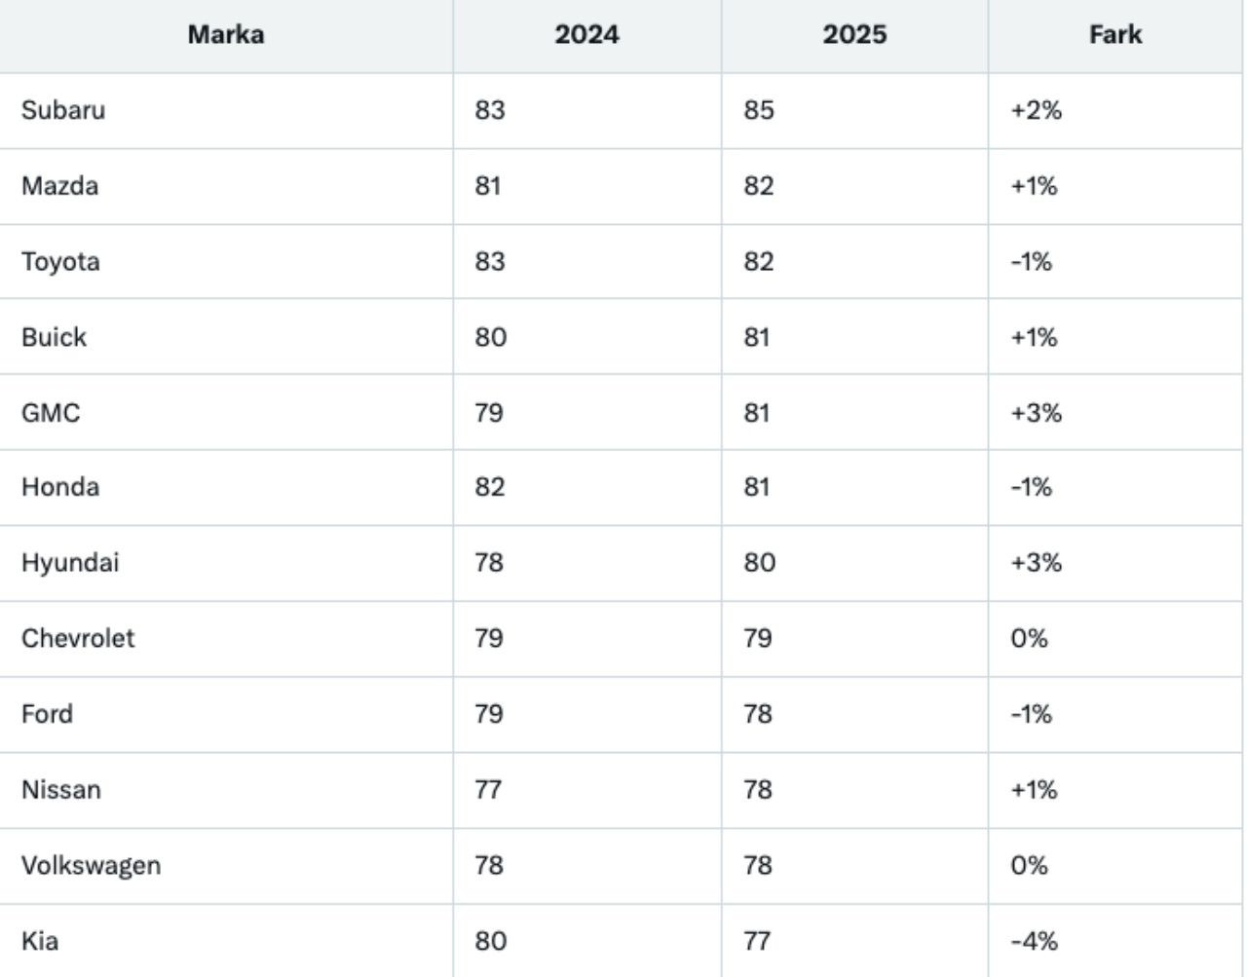Screen dimensions: 1247x977
Task: Click the Fark column header
Action: tap(1115, 35)
